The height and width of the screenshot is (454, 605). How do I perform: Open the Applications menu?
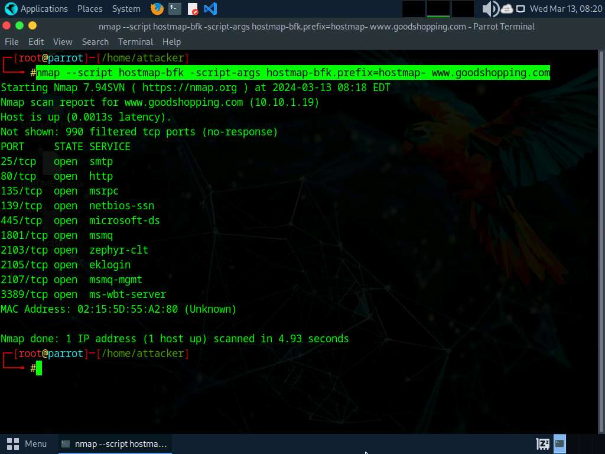click(36, 9)
